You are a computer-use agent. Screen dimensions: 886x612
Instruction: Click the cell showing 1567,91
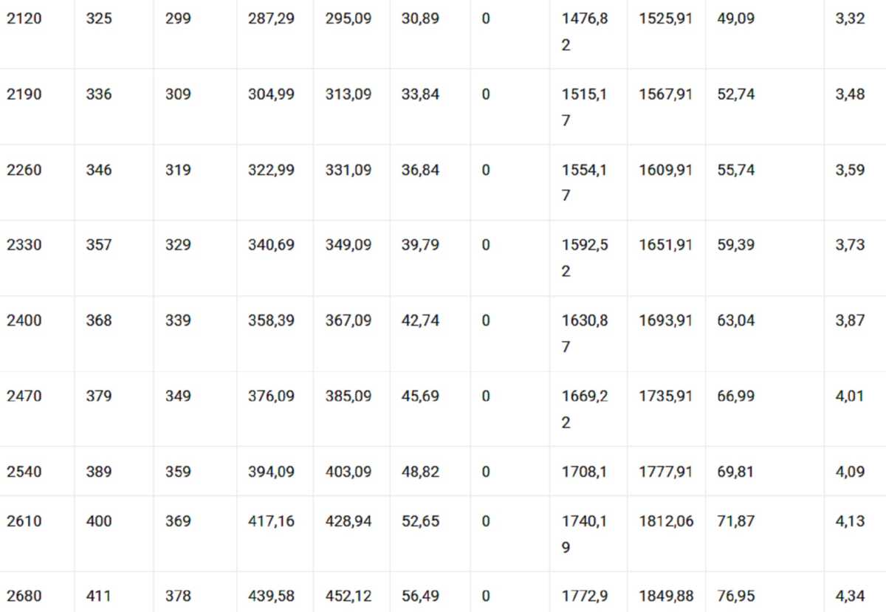667,106
